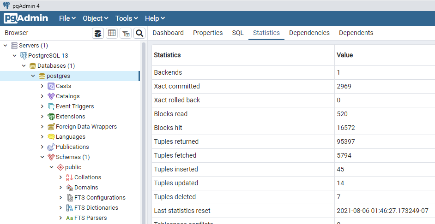Select the Statistics tab

click(266, 33)
